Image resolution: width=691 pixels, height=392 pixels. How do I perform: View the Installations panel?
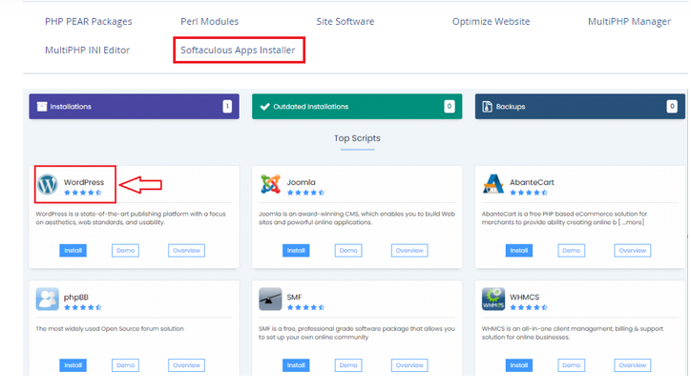tap(134, 106)
